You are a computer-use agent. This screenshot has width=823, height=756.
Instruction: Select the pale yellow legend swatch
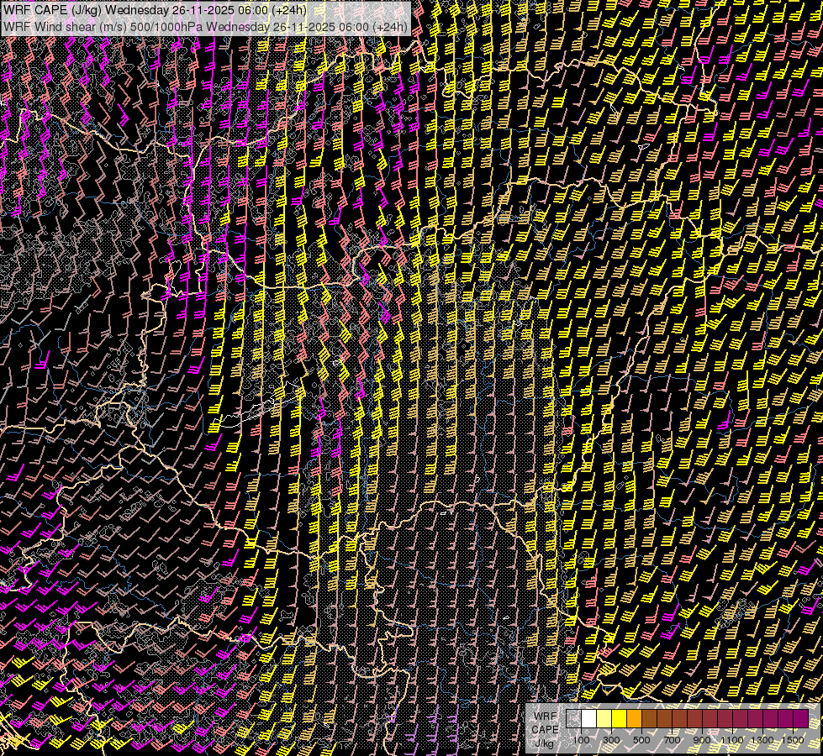tap(604, 718)
